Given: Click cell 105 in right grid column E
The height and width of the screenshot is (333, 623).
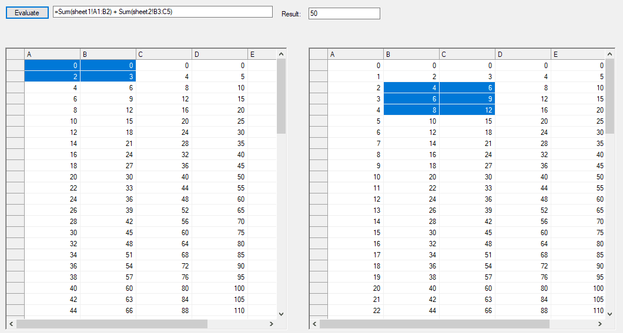Looking at the screenshot, I should click(578, 300).
